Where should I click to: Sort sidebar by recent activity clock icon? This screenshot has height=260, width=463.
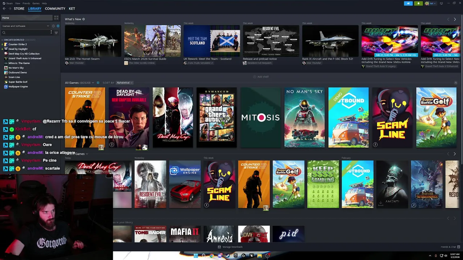(x=53, y=26)
